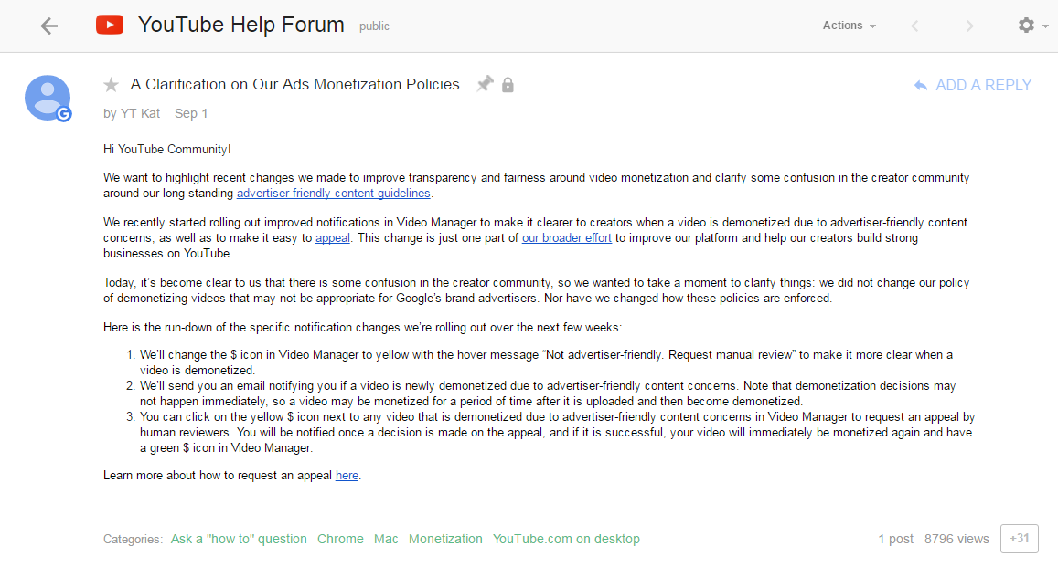Open YT Kat's profile avatar
This screenshot has height=567, width=1058.
click(48, 99)
